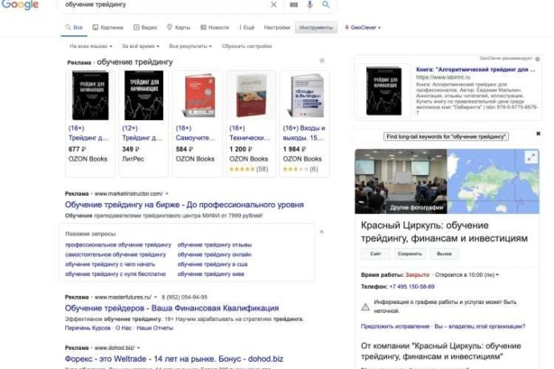Click the blue search magnifier icon
This screenshot has height=369, width=554.
coord(326,4)
